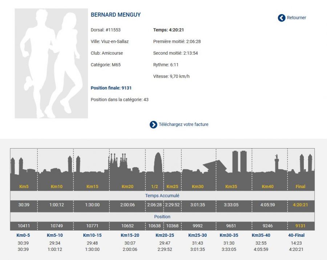Click the Km10-15 split label
The width and height of the screenshot is (327, 260).
pyautogui.click(x=92, y=235)
